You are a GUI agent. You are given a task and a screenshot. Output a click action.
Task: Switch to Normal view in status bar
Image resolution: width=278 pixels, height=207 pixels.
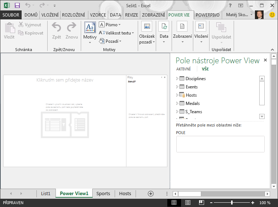tap(174, 203)
